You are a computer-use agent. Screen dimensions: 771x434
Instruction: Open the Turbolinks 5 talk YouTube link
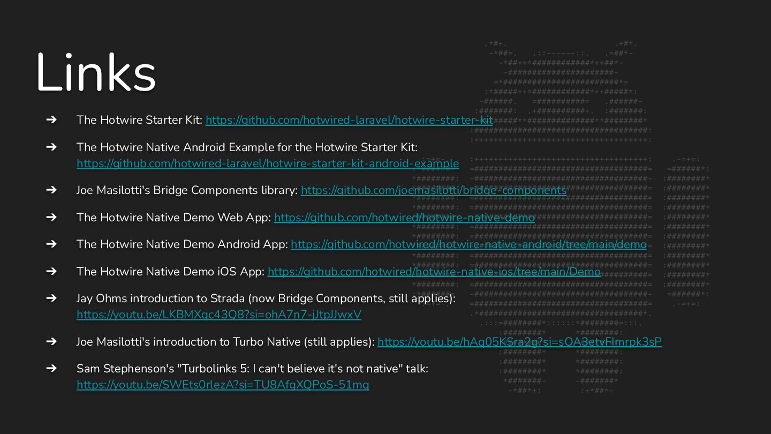point(223,385)
